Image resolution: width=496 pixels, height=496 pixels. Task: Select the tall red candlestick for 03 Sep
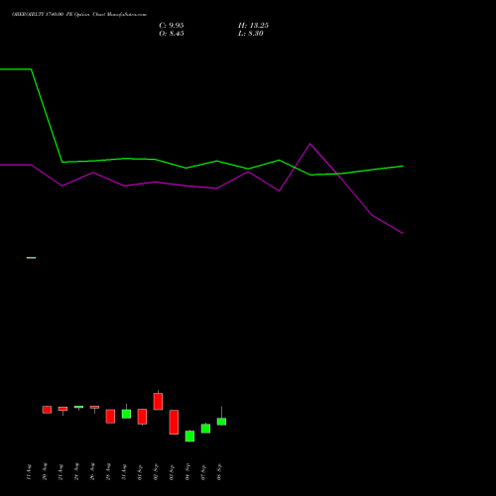tap(174, 422)
